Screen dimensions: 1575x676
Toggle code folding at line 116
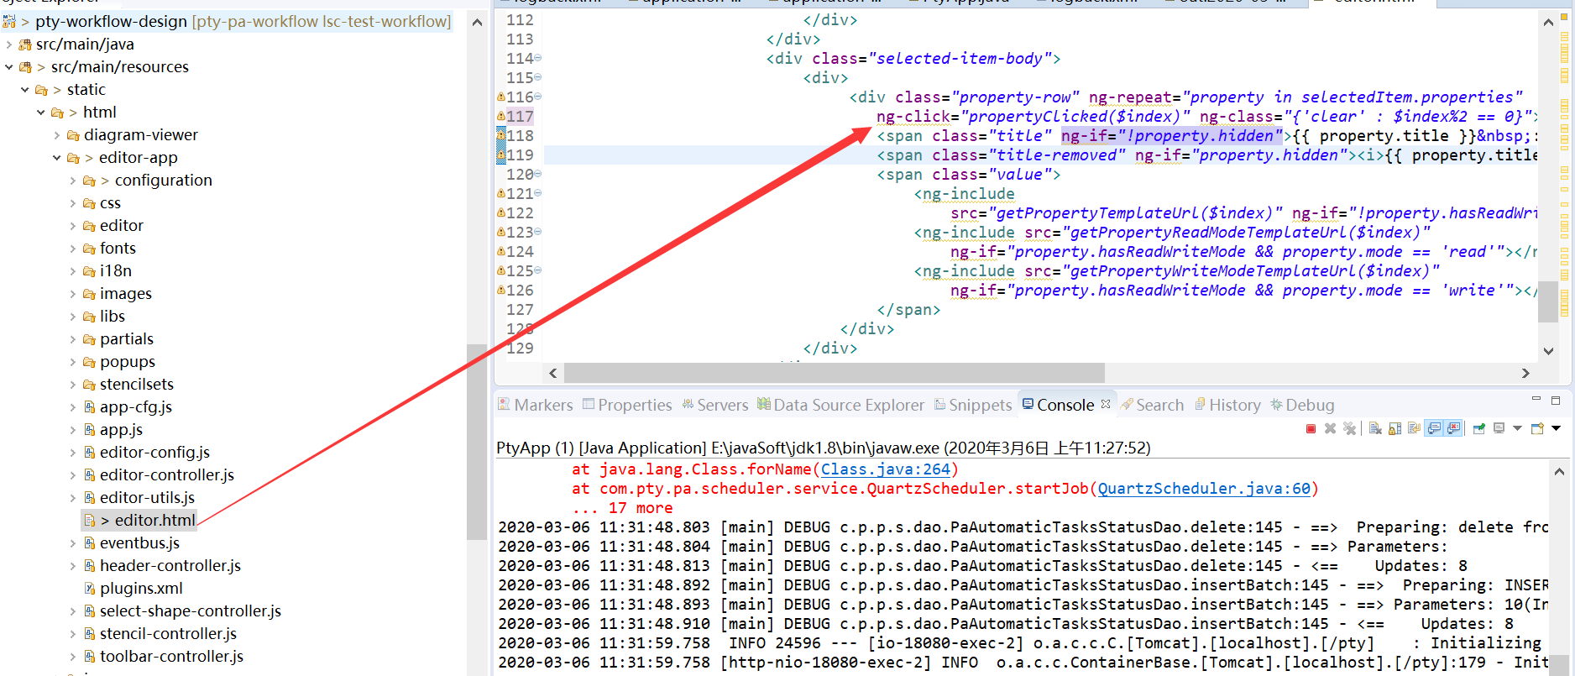538,97
